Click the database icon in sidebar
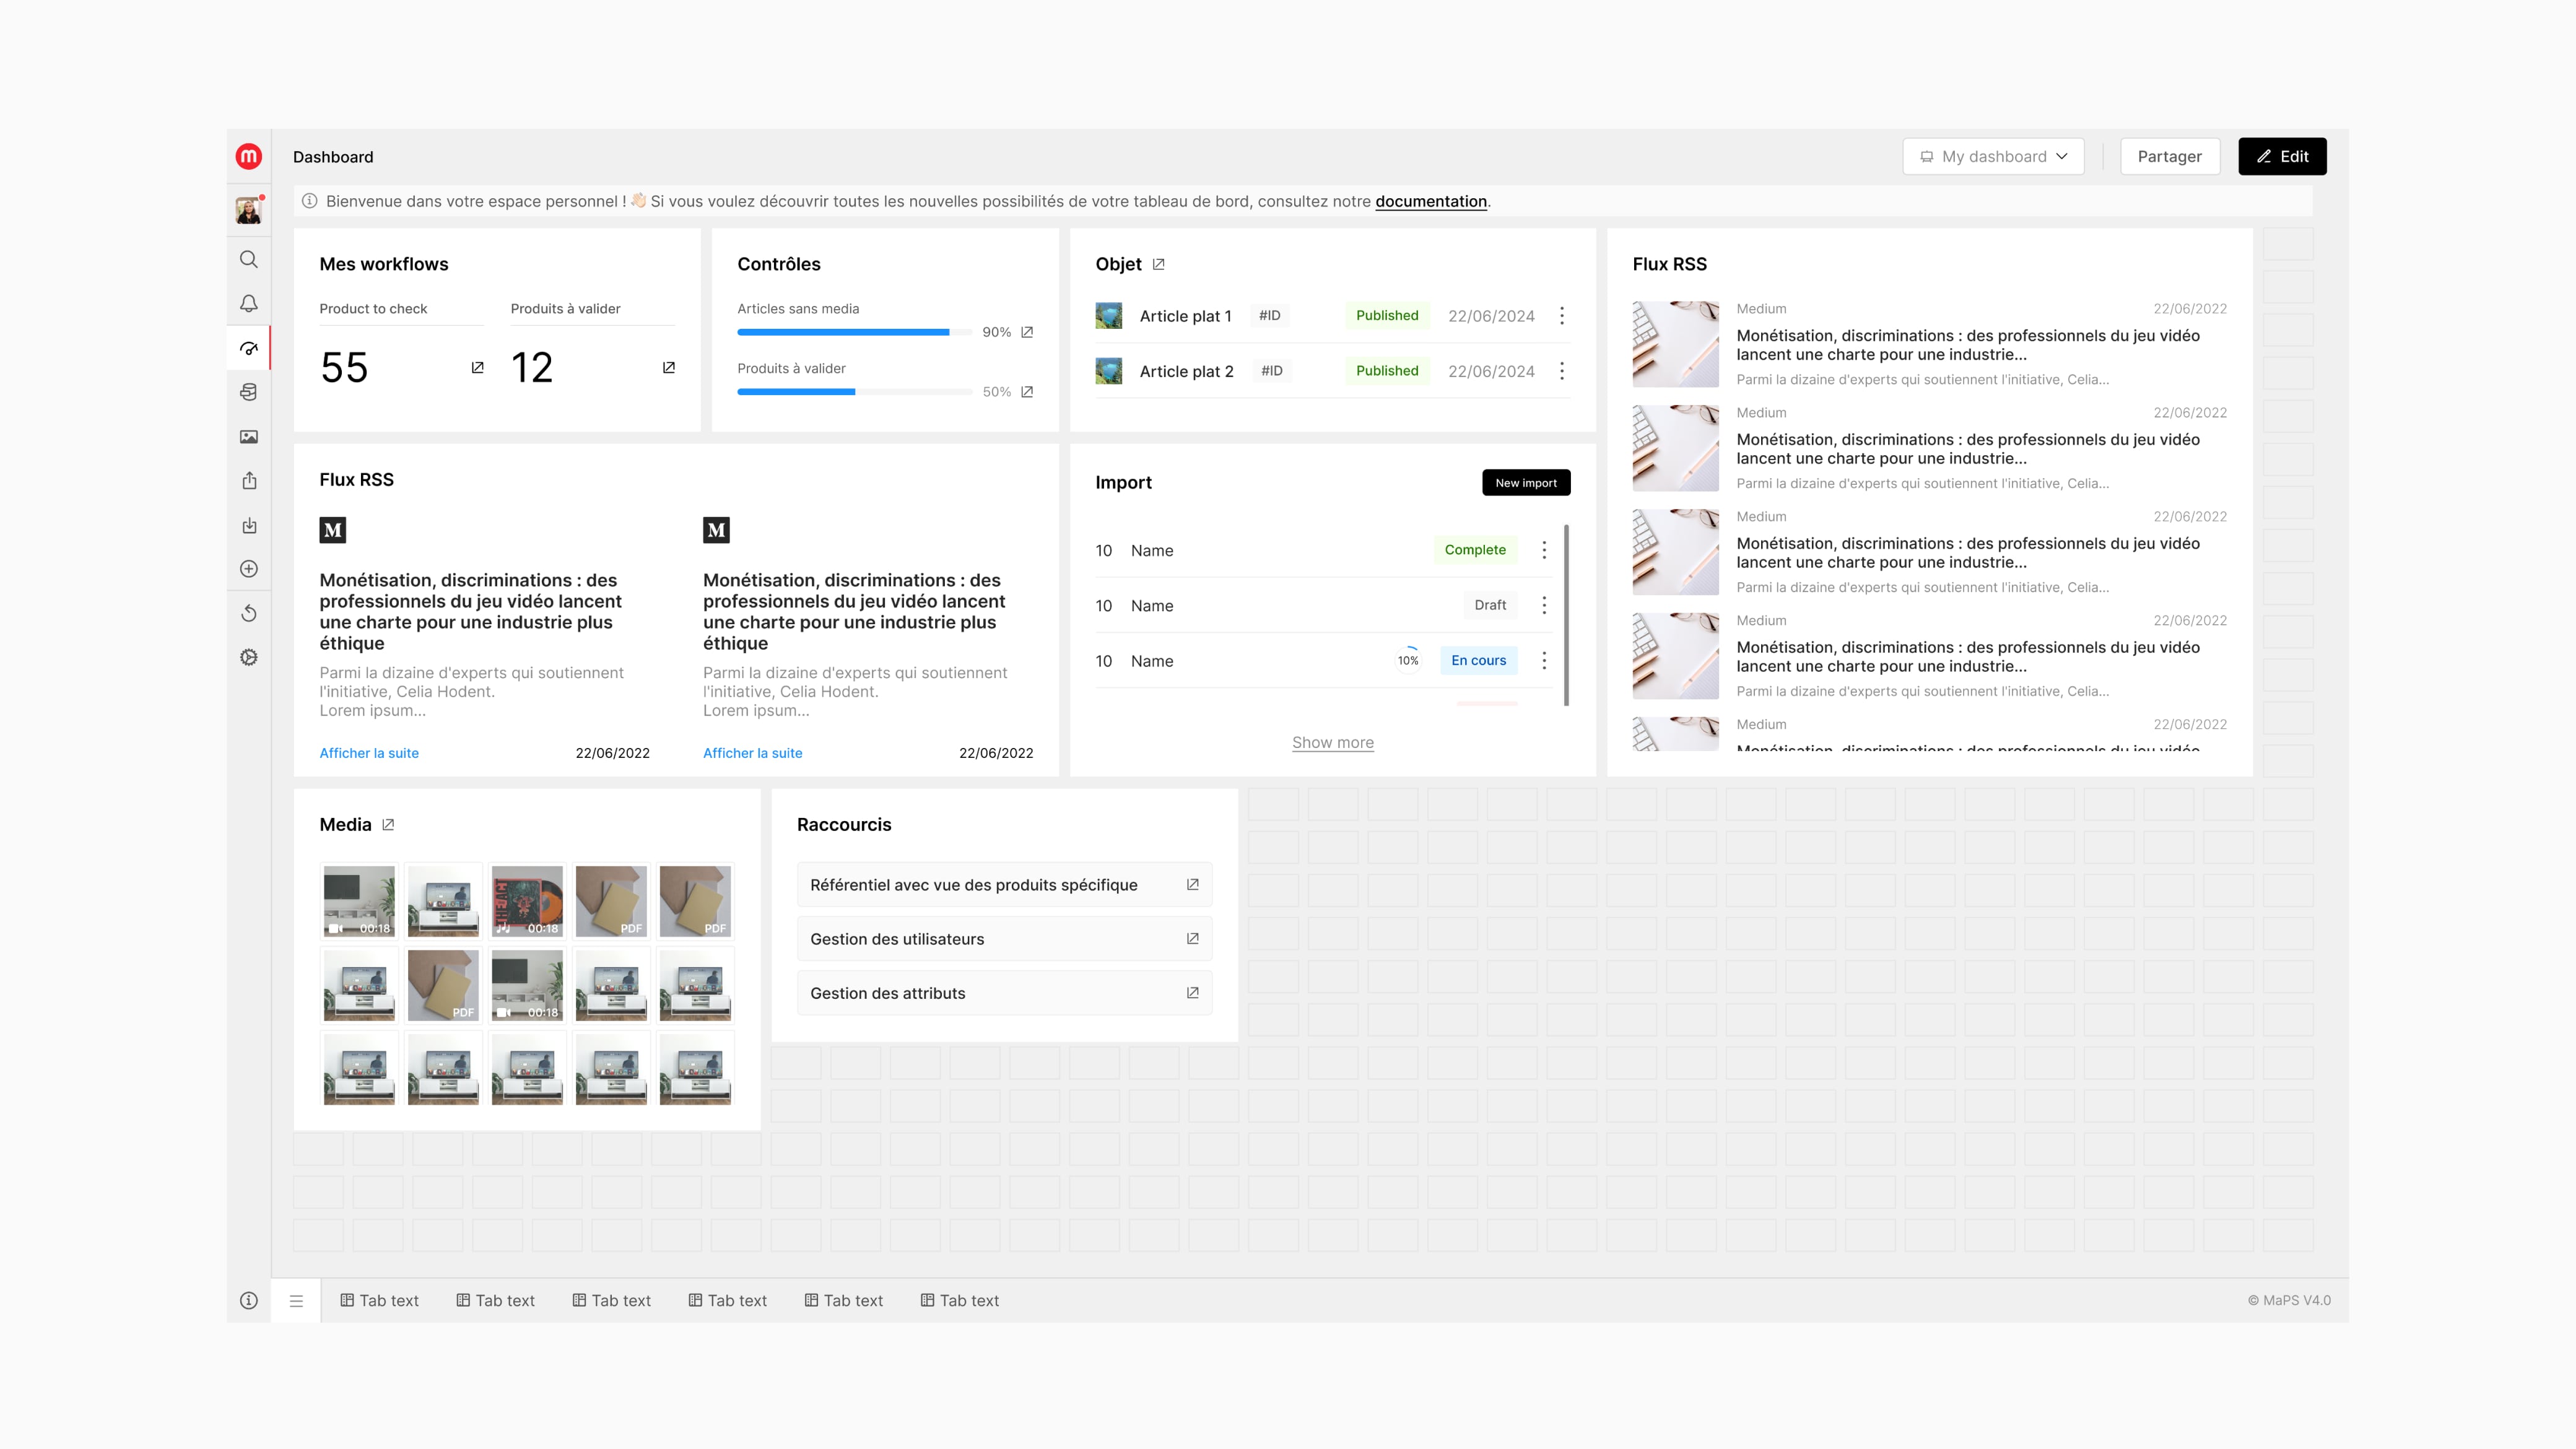The height and width of the screenshot is (1449, 2576). point(249,392)
